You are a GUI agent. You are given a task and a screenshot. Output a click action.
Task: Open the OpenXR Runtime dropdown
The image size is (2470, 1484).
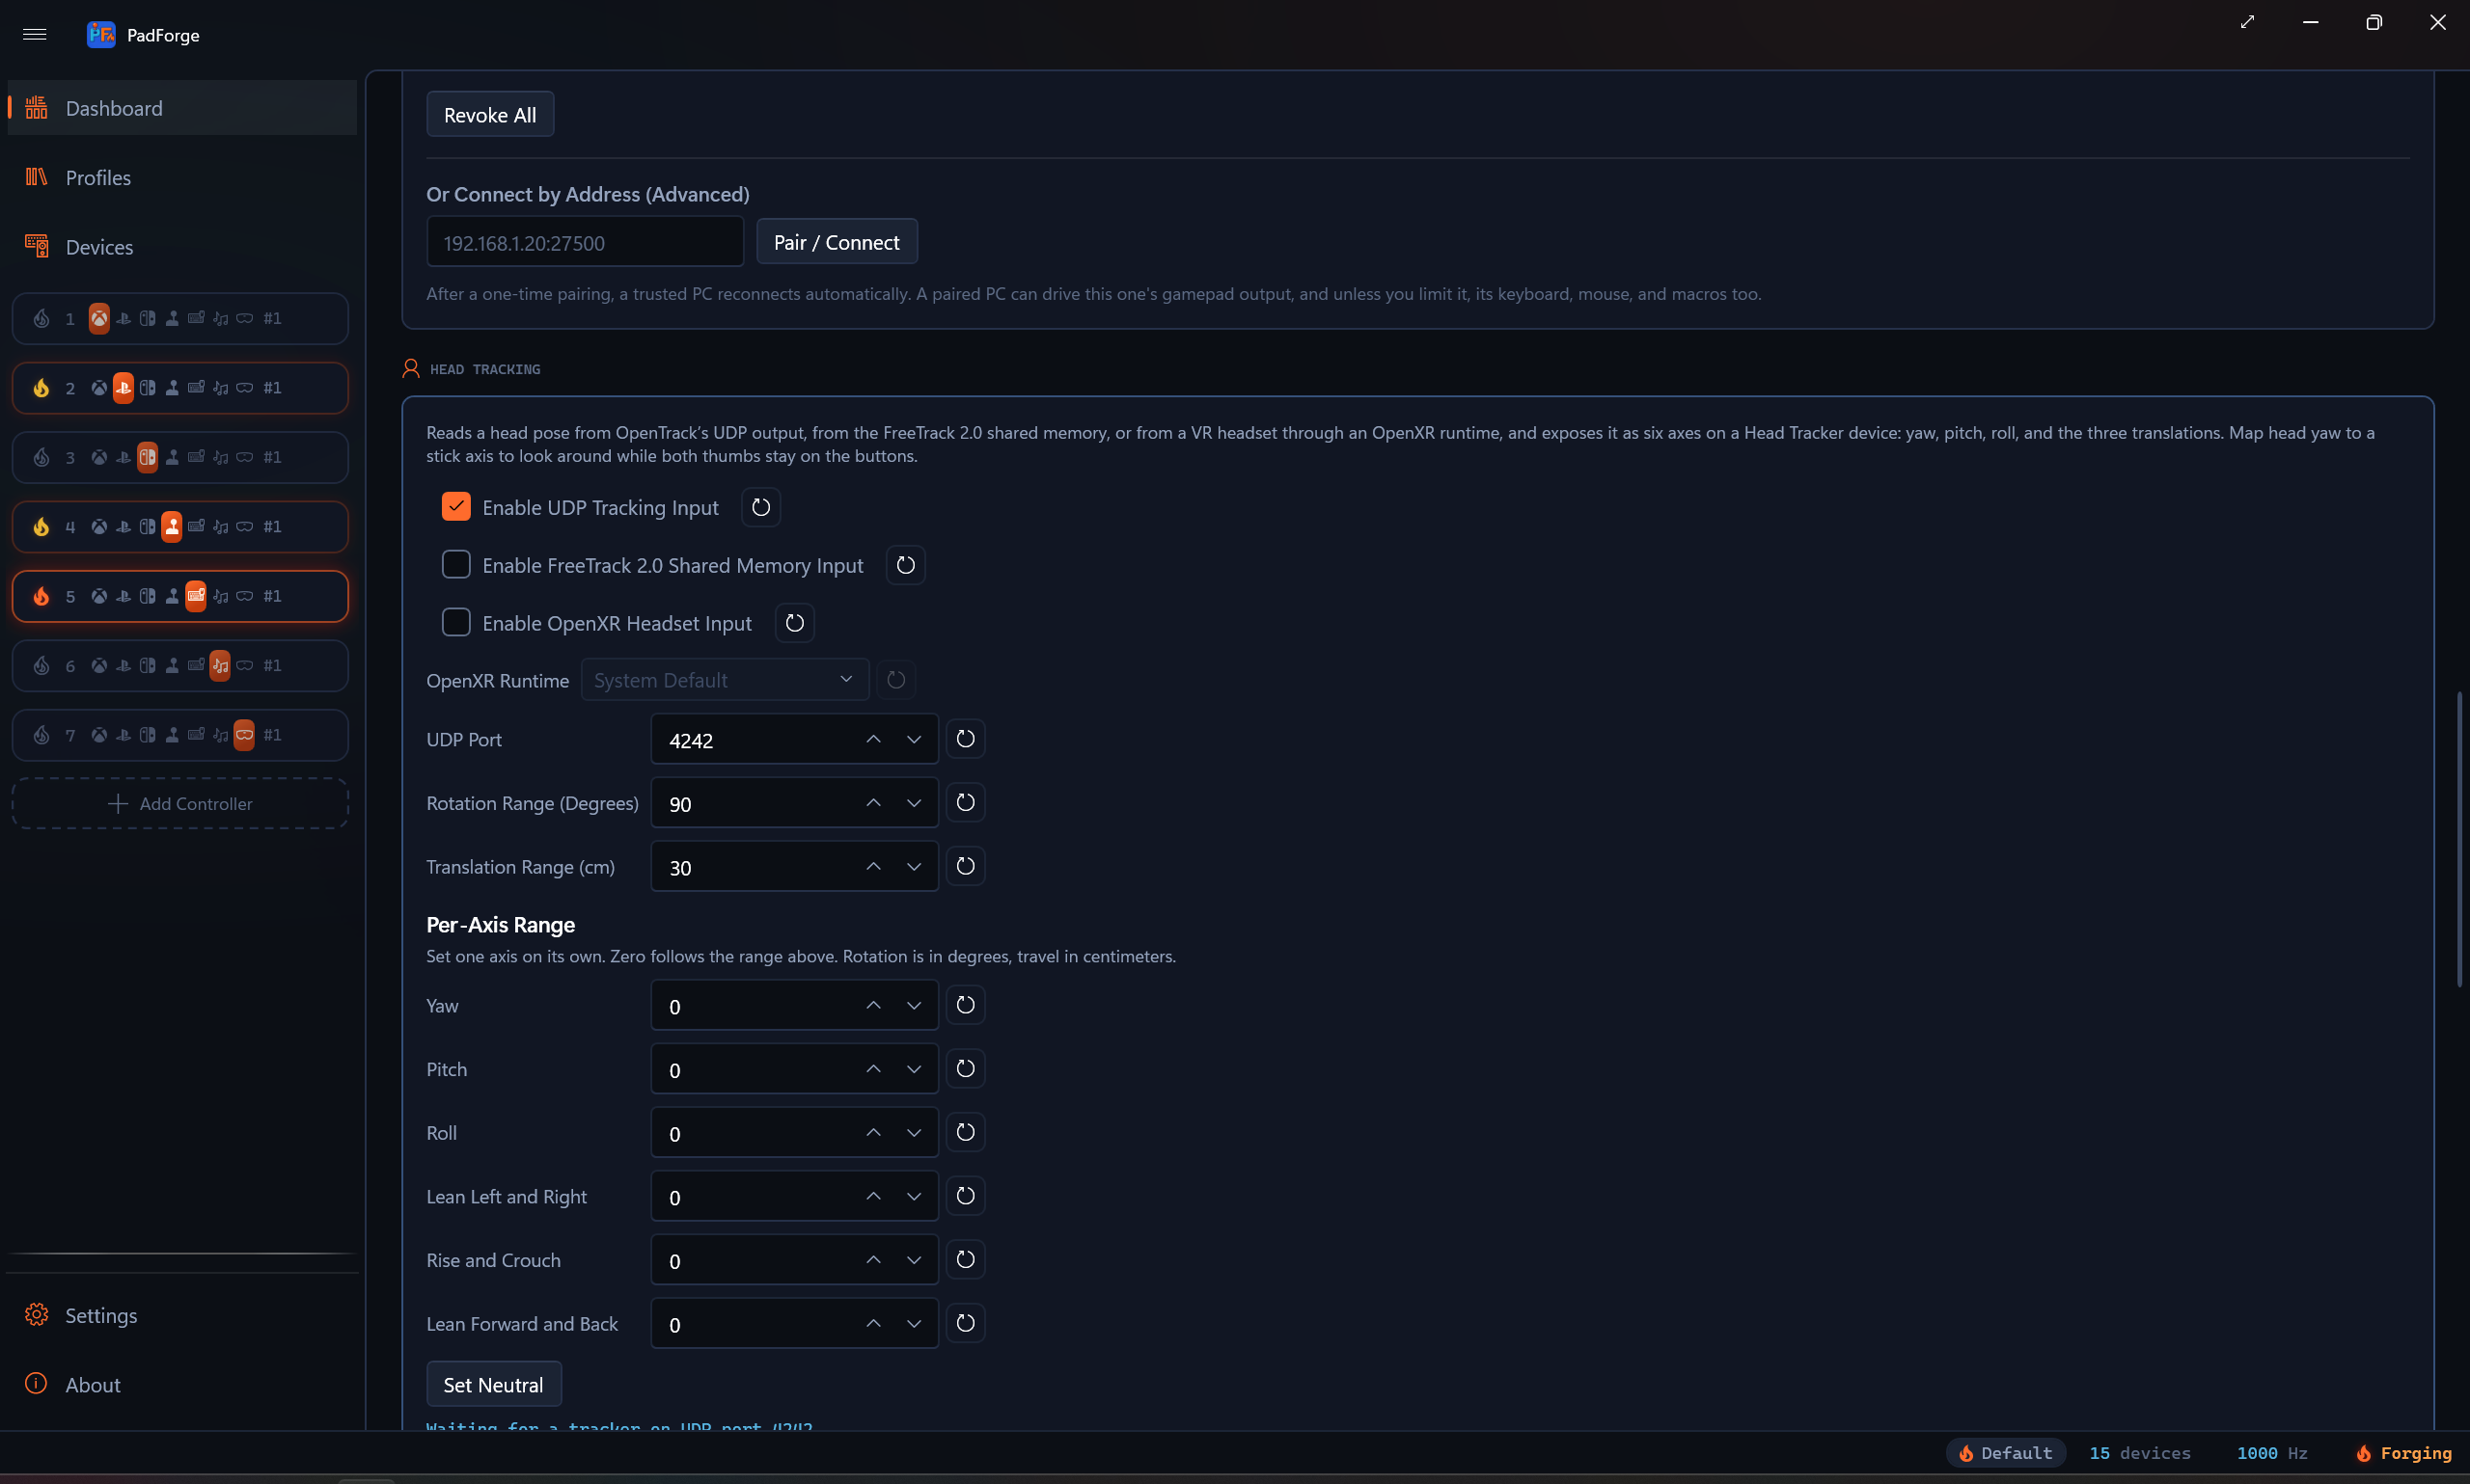[725, 680]
